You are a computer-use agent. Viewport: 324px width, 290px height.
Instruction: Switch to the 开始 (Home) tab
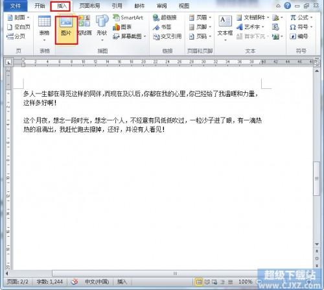click(40, 6)
